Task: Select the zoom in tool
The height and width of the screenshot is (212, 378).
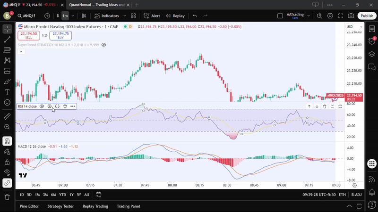Action: coord(7,127)
